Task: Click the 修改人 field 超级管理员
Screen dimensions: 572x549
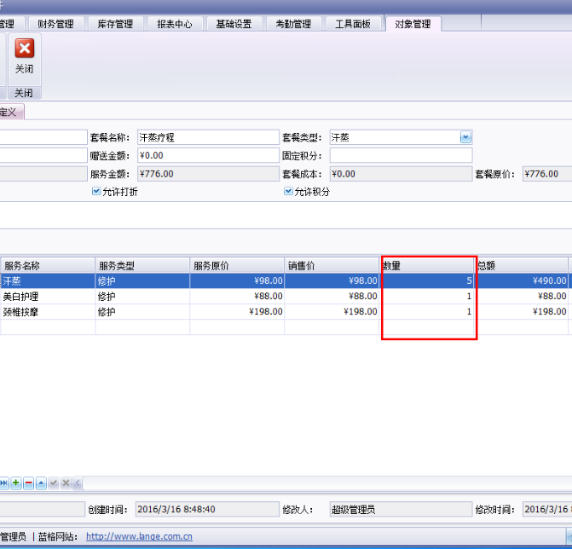Action: (x=401, y=509)
